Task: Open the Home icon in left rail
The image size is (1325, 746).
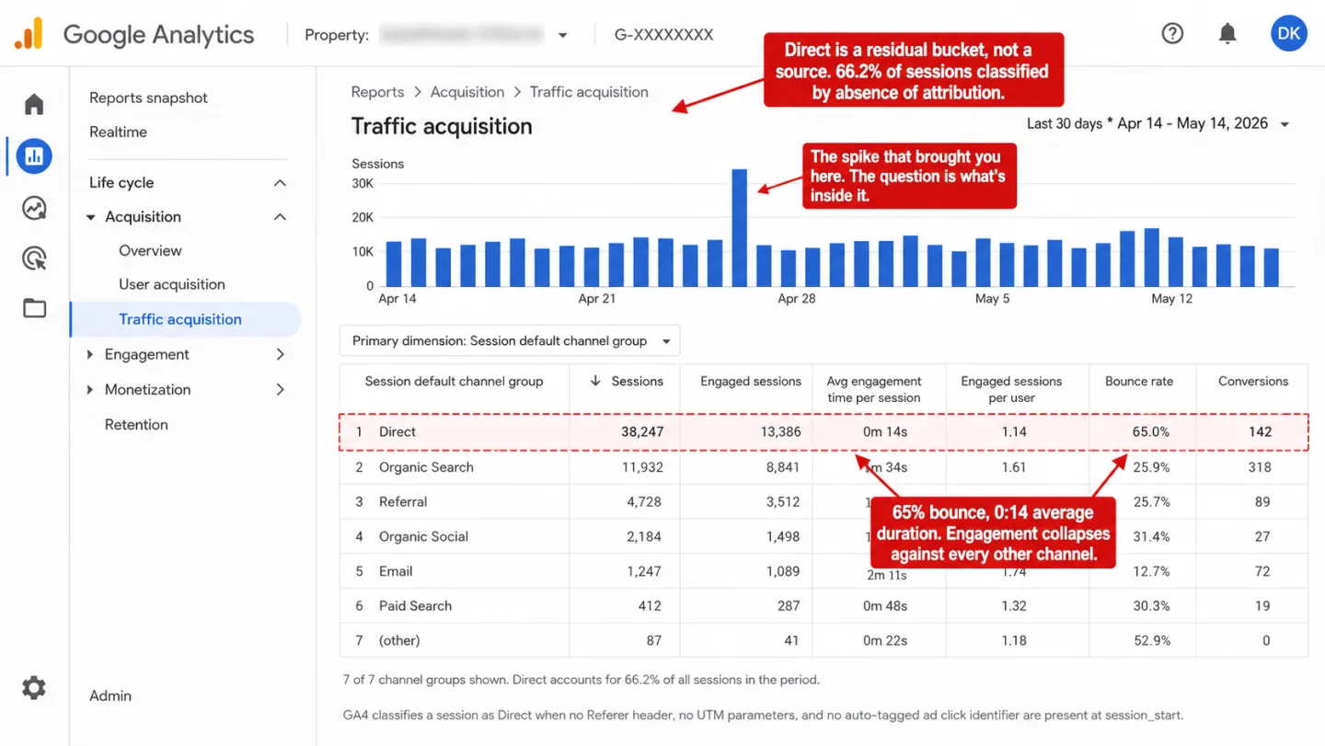Action: tap(34, 104)
